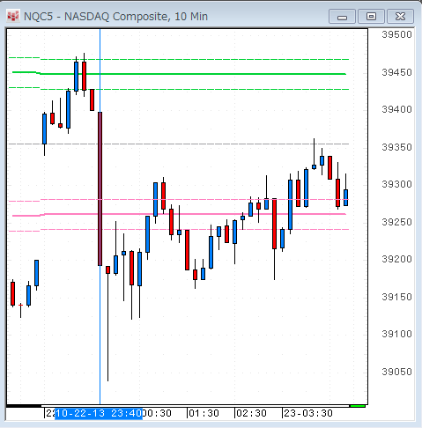Click the highlighted 10-22-13 23:40 time label

99,413
